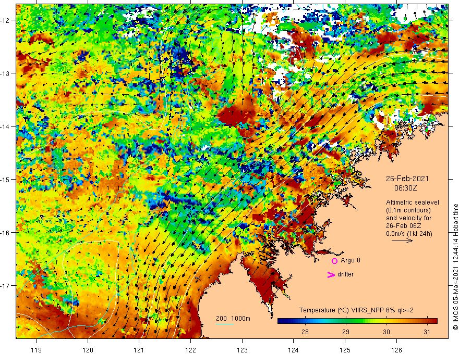Click the 'Argo 0' legend label
Viewport: 459px width, 354px height.
(351, 260)
